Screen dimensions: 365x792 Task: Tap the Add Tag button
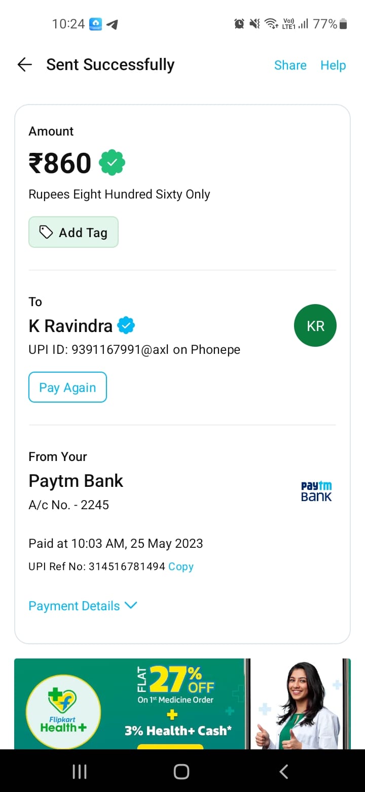click(74, 233)
